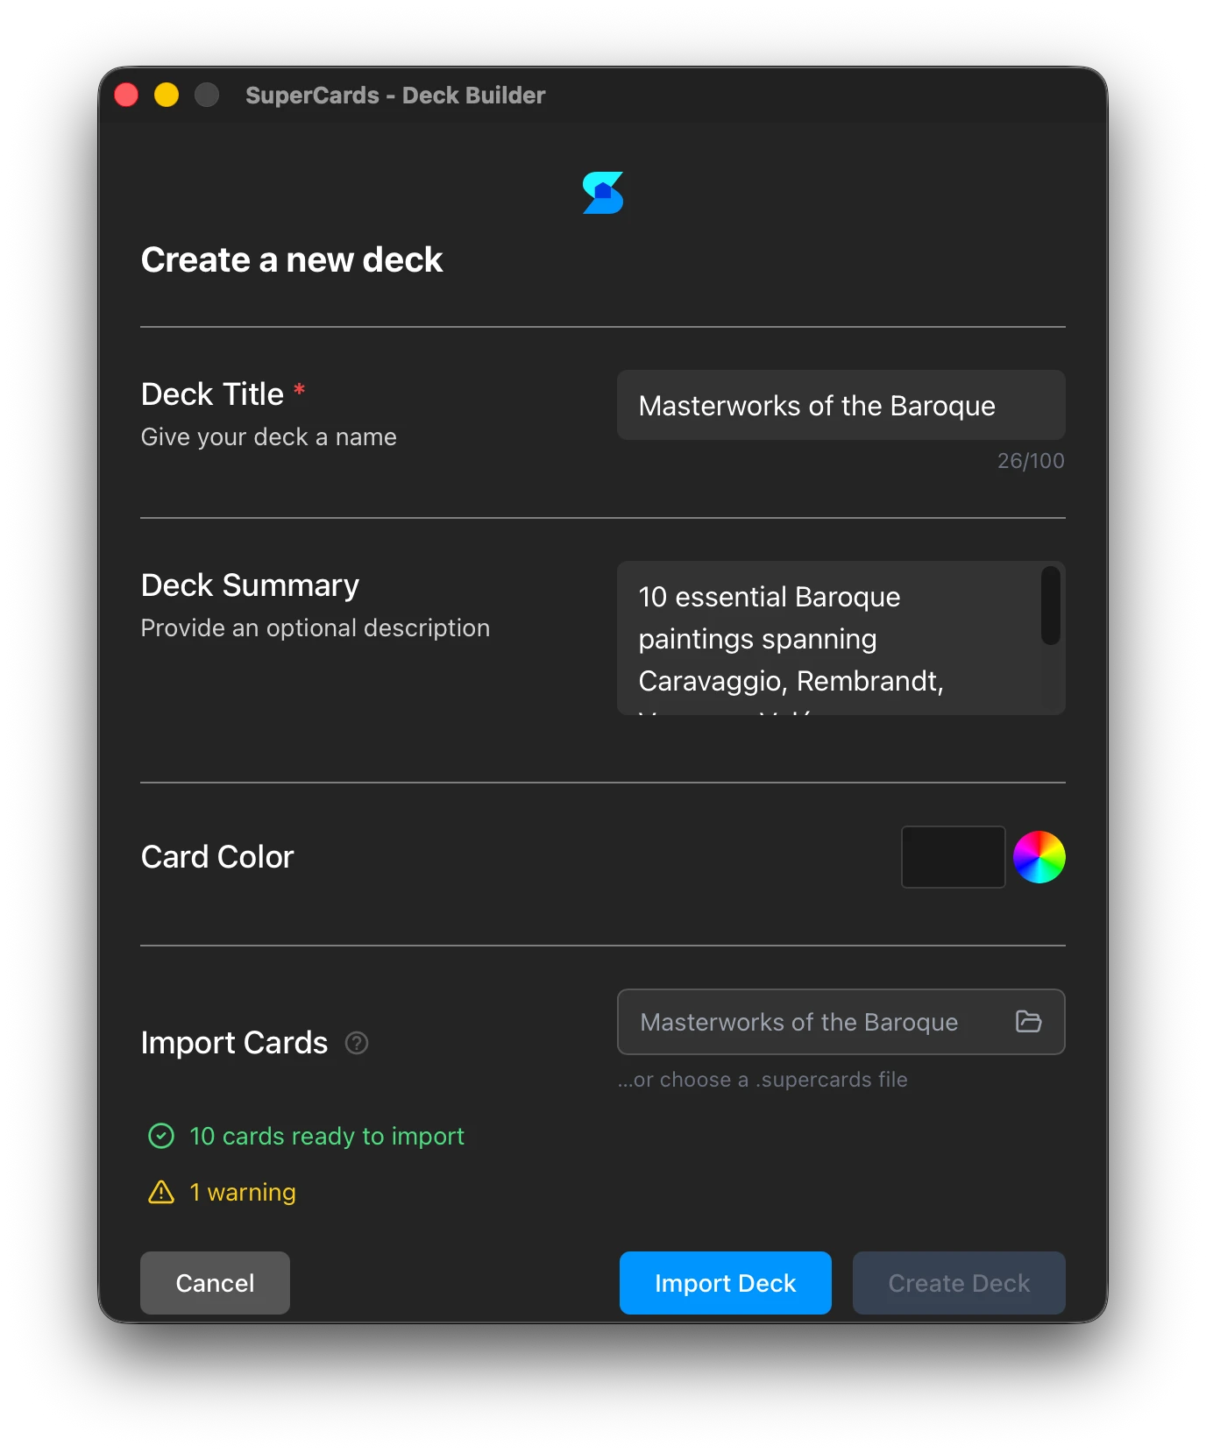Click the Import Cards help question mark
The width and height of the screenshot is (1206, 1453).
pos(357,1043)
